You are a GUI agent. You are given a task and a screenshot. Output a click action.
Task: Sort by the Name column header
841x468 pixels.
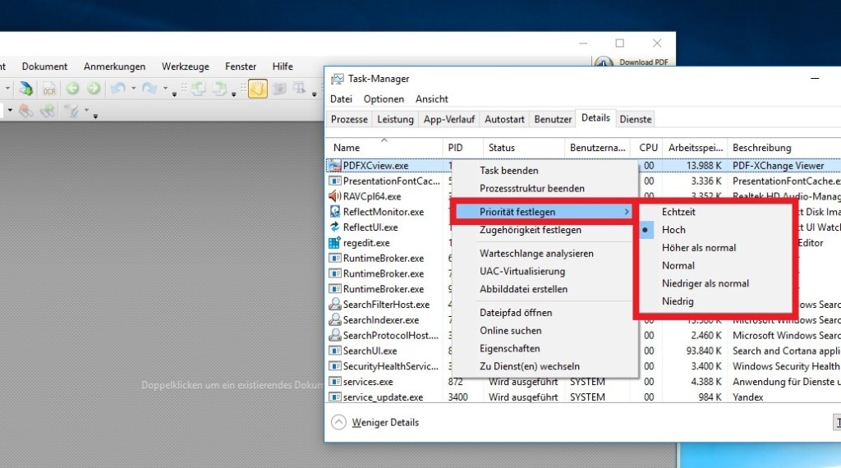pos(384,148)
